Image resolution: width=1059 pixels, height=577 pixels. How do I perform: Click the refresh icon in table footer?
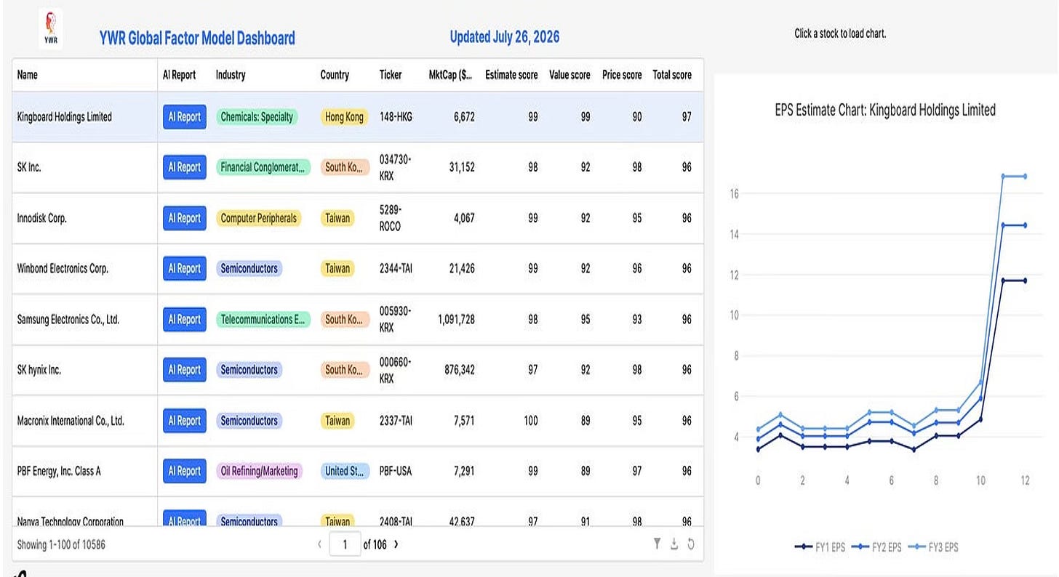691,544
